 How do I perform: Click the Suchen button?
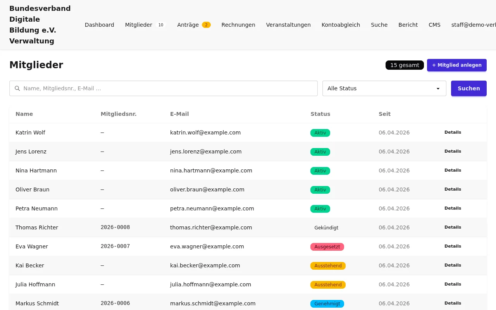coord(469,88)
